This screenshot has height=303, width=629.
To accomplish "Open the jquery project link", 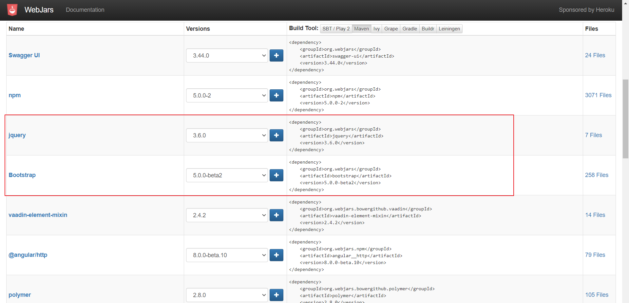I will 17,135.
